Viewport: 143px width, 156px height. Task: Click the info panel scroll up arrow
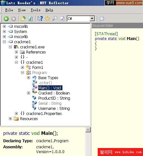coord(88,130)
